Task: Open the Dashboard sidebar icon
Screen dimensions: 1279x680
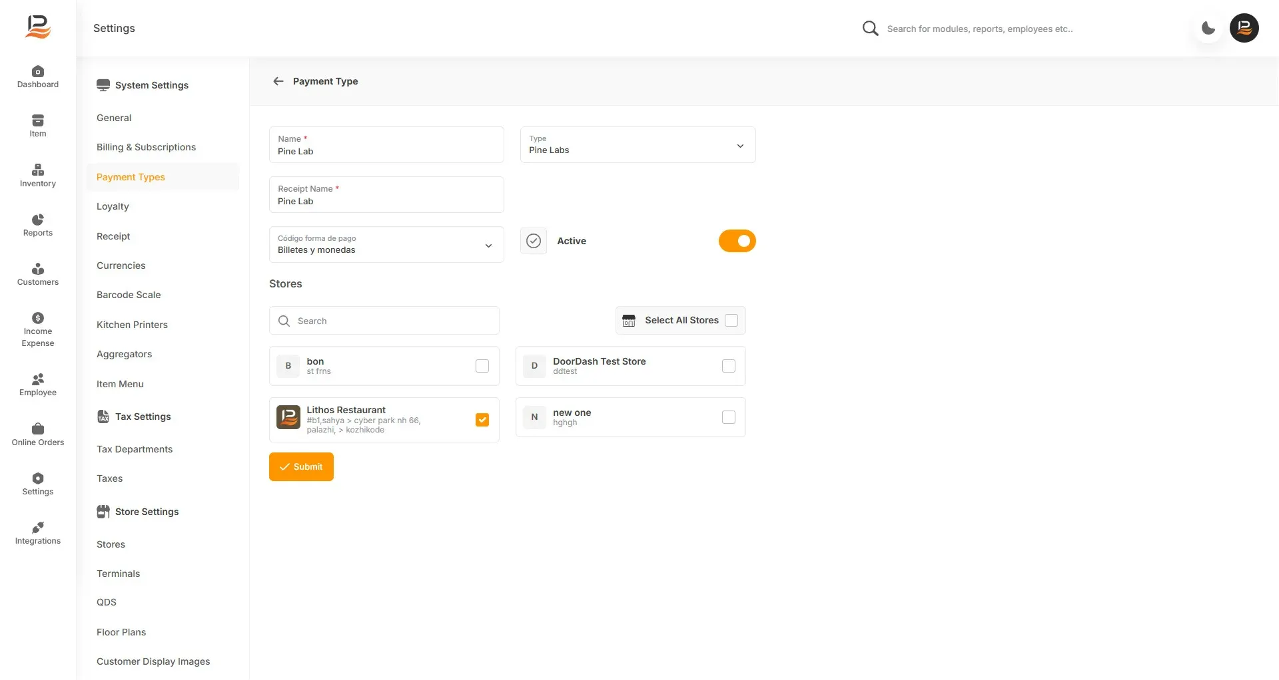Action: [38, 72]
